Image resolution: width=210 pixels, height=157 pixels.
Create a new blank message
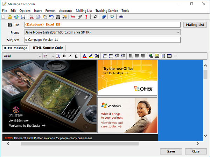(x=3, y=17)
